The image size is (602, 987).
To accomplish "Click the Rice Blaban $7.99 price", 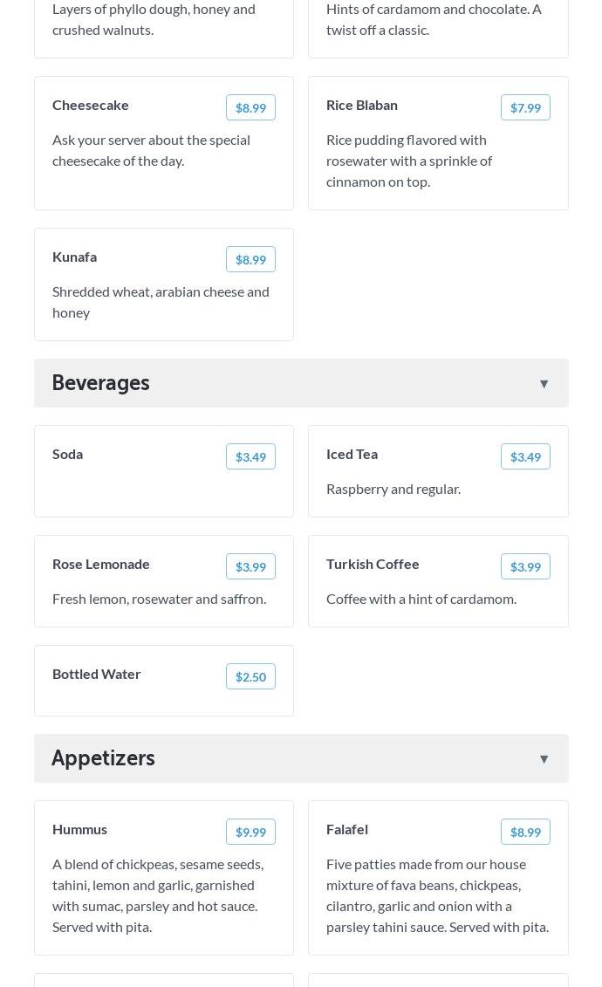I will pyautogui.click(x=525, y=107).
